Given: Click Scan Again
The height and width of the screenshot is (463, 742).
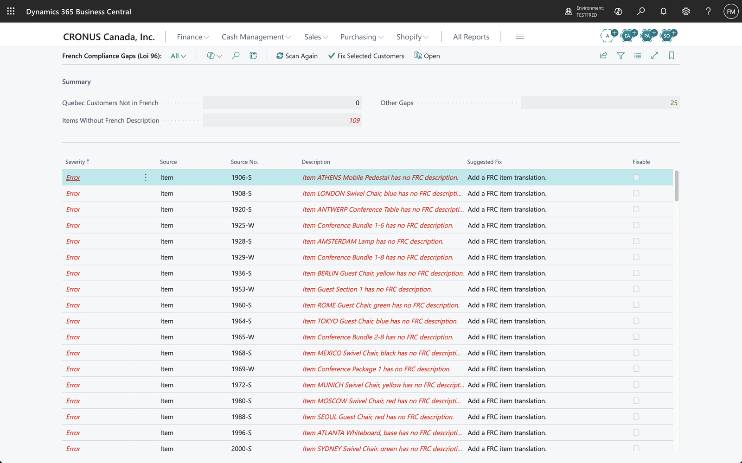Looking at the screenshot, I should click(x=297, y=56).
